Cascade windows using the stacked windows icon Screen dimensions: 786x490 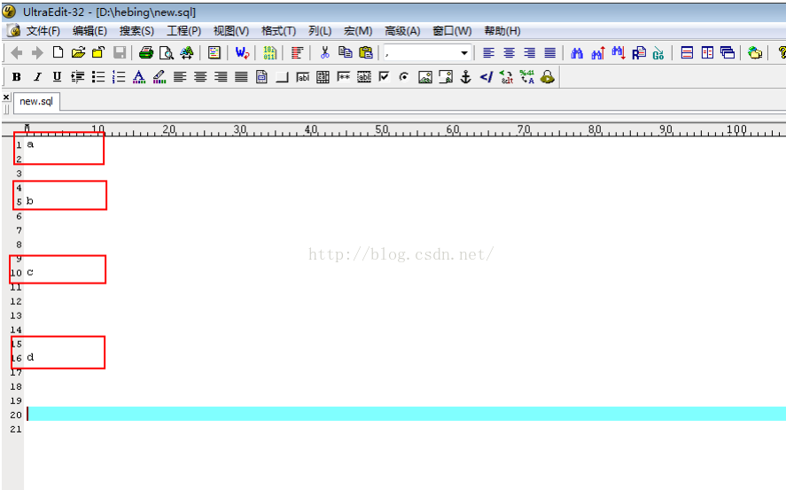pos(728,52)
